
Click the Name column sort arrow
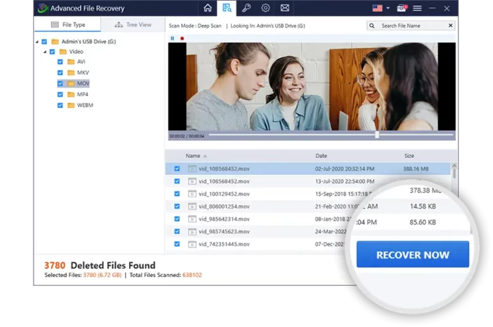(205, 156)
